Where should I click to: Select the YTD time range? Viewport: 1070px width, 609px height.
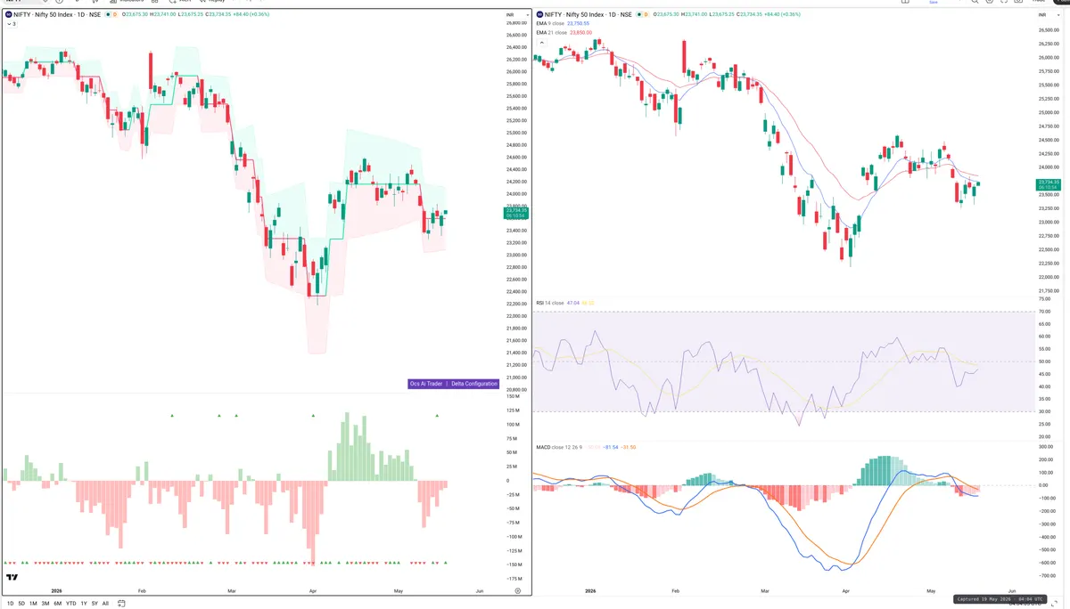pyautogui.click(x=70, y=604)
